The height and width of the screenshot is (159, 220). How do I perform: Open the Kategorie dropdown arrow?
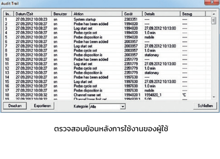pos(123,106)
